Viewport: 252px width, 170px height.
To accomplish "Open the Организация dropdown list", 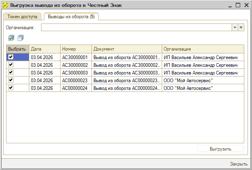I will tap(235, 27).
